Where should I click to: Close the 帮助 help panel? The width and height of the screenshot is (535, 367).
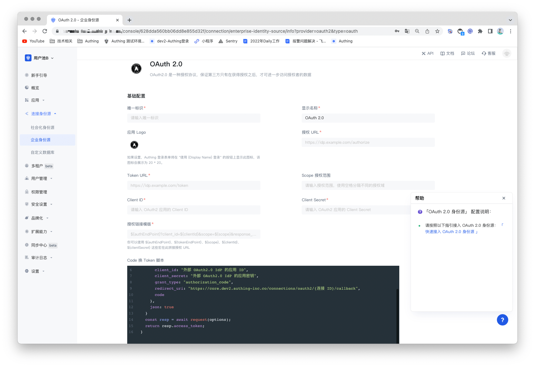coord(504,198)
